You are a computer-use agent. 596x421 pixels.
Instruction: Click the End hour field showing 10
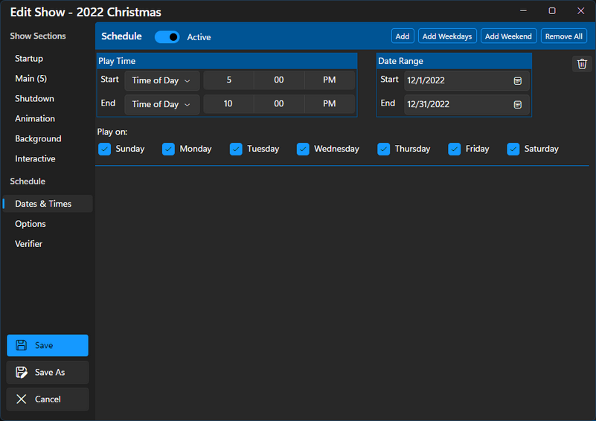pyautogui.click(x=228, y=104)
